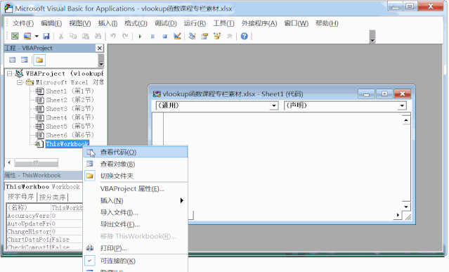This screenshot has height=272, width=449.
Task: Open the 窗口(W) menu
Action: coord(296,23)
